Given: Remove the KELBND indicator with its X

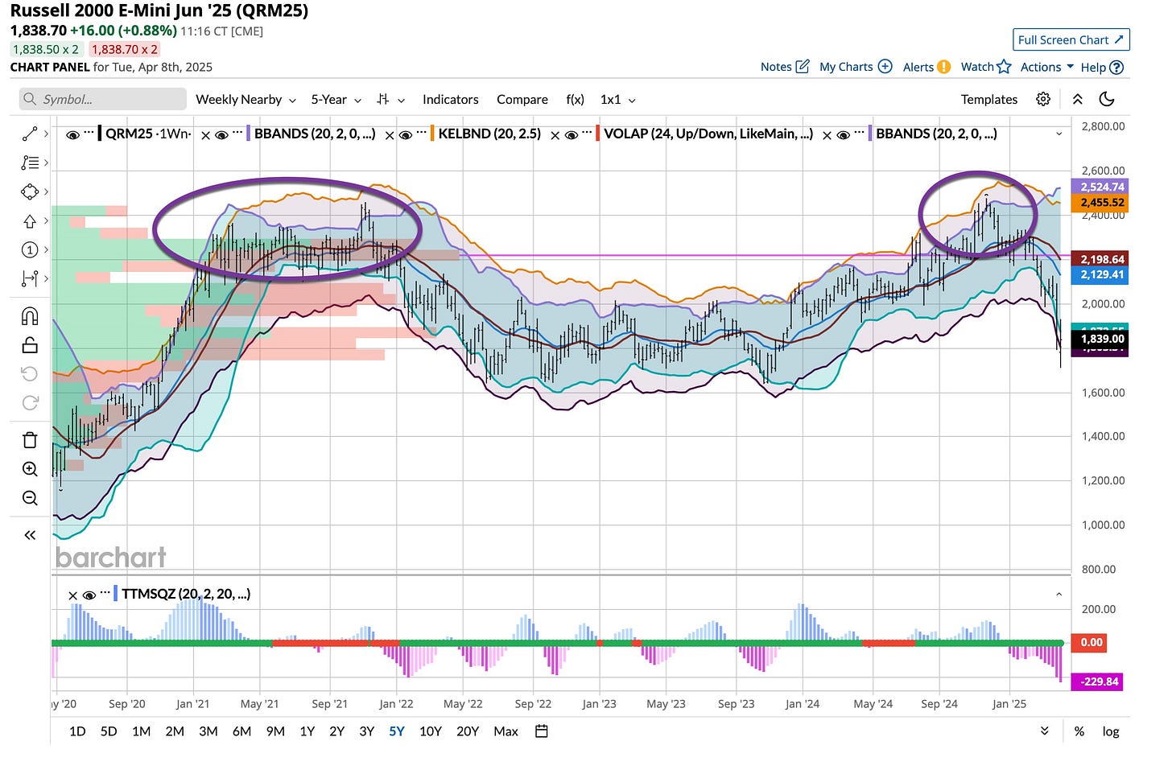Looking at the screenshot, I should coord(390,135).
